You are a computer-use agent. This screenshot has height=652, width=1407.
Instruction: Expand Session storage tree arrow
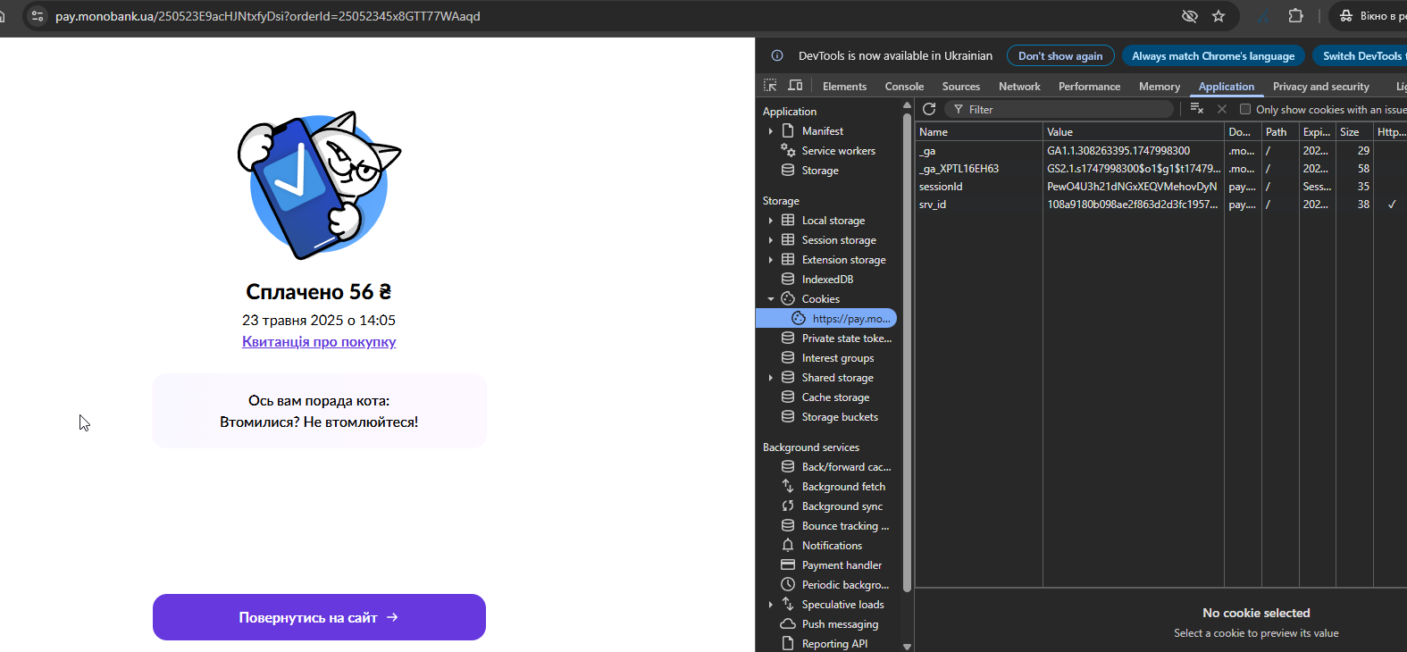coord(771,240)
